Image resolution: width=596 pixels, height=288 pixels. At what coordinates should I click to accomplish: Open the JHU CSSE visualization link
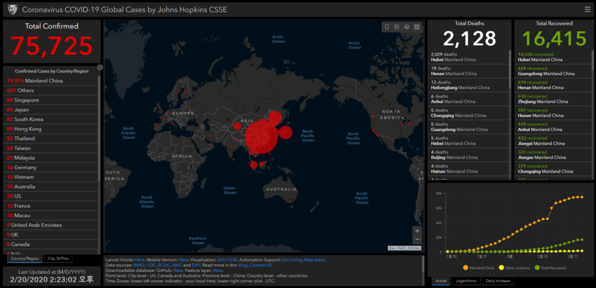228,260
